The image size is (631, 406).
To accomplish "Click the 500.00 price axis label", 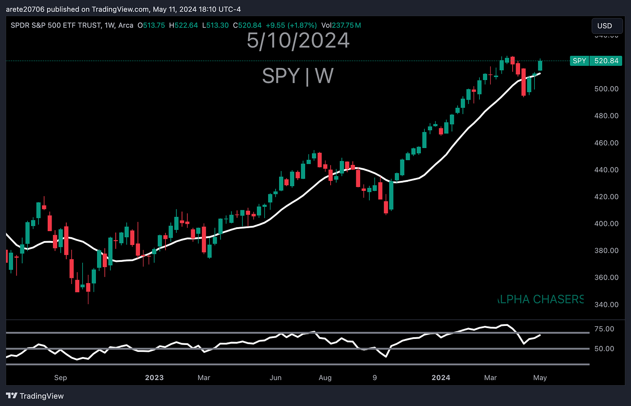I will tap(606, 89).
